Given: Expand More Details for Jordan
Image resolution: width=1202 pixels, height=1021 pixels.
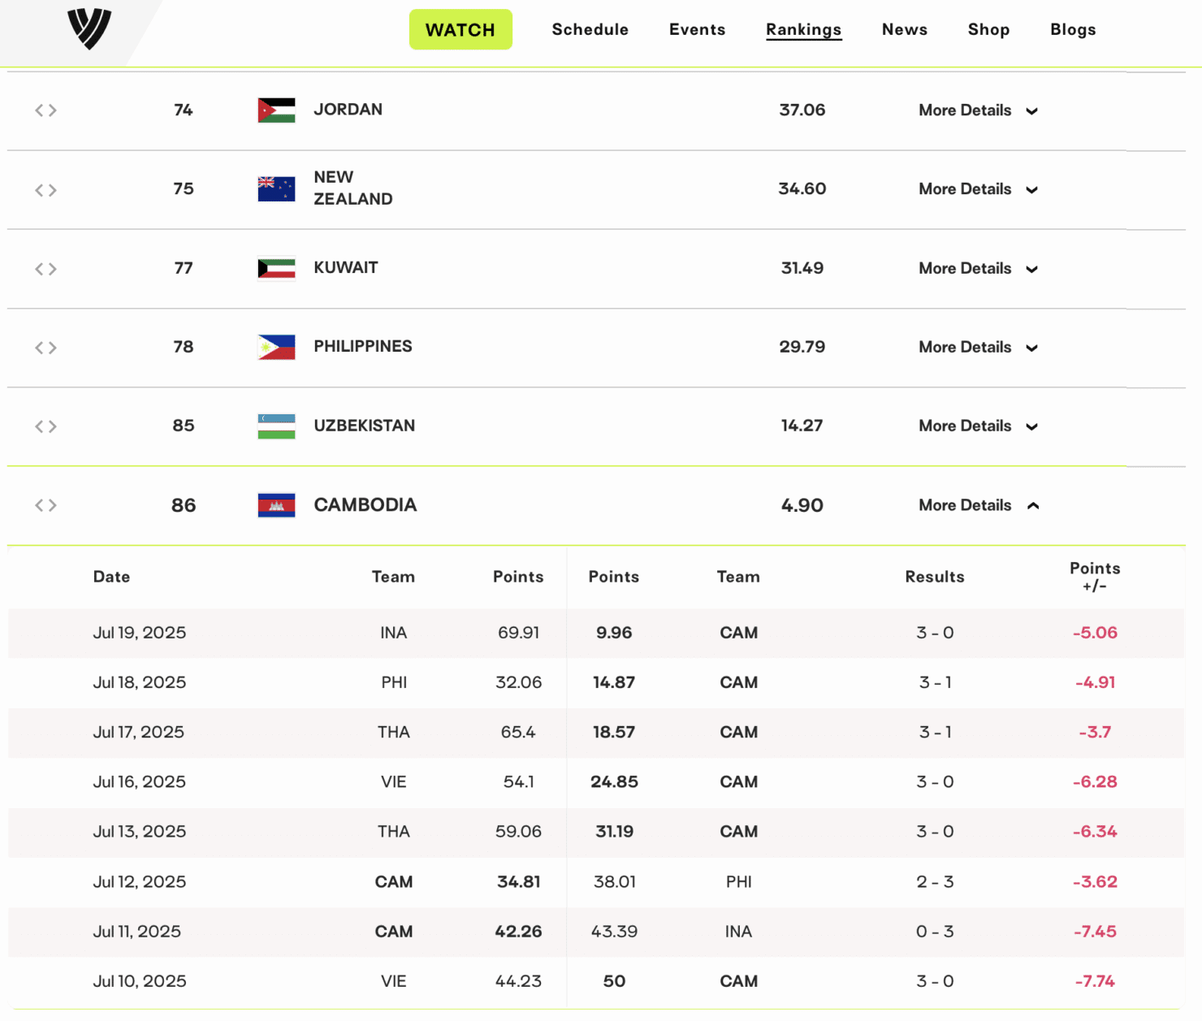Looking at the screenshot, I should pyautogui.click(x=978, y=110).
